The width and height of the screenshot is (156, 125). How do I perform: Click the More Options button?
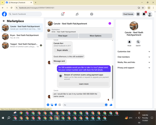pos(95,36)
